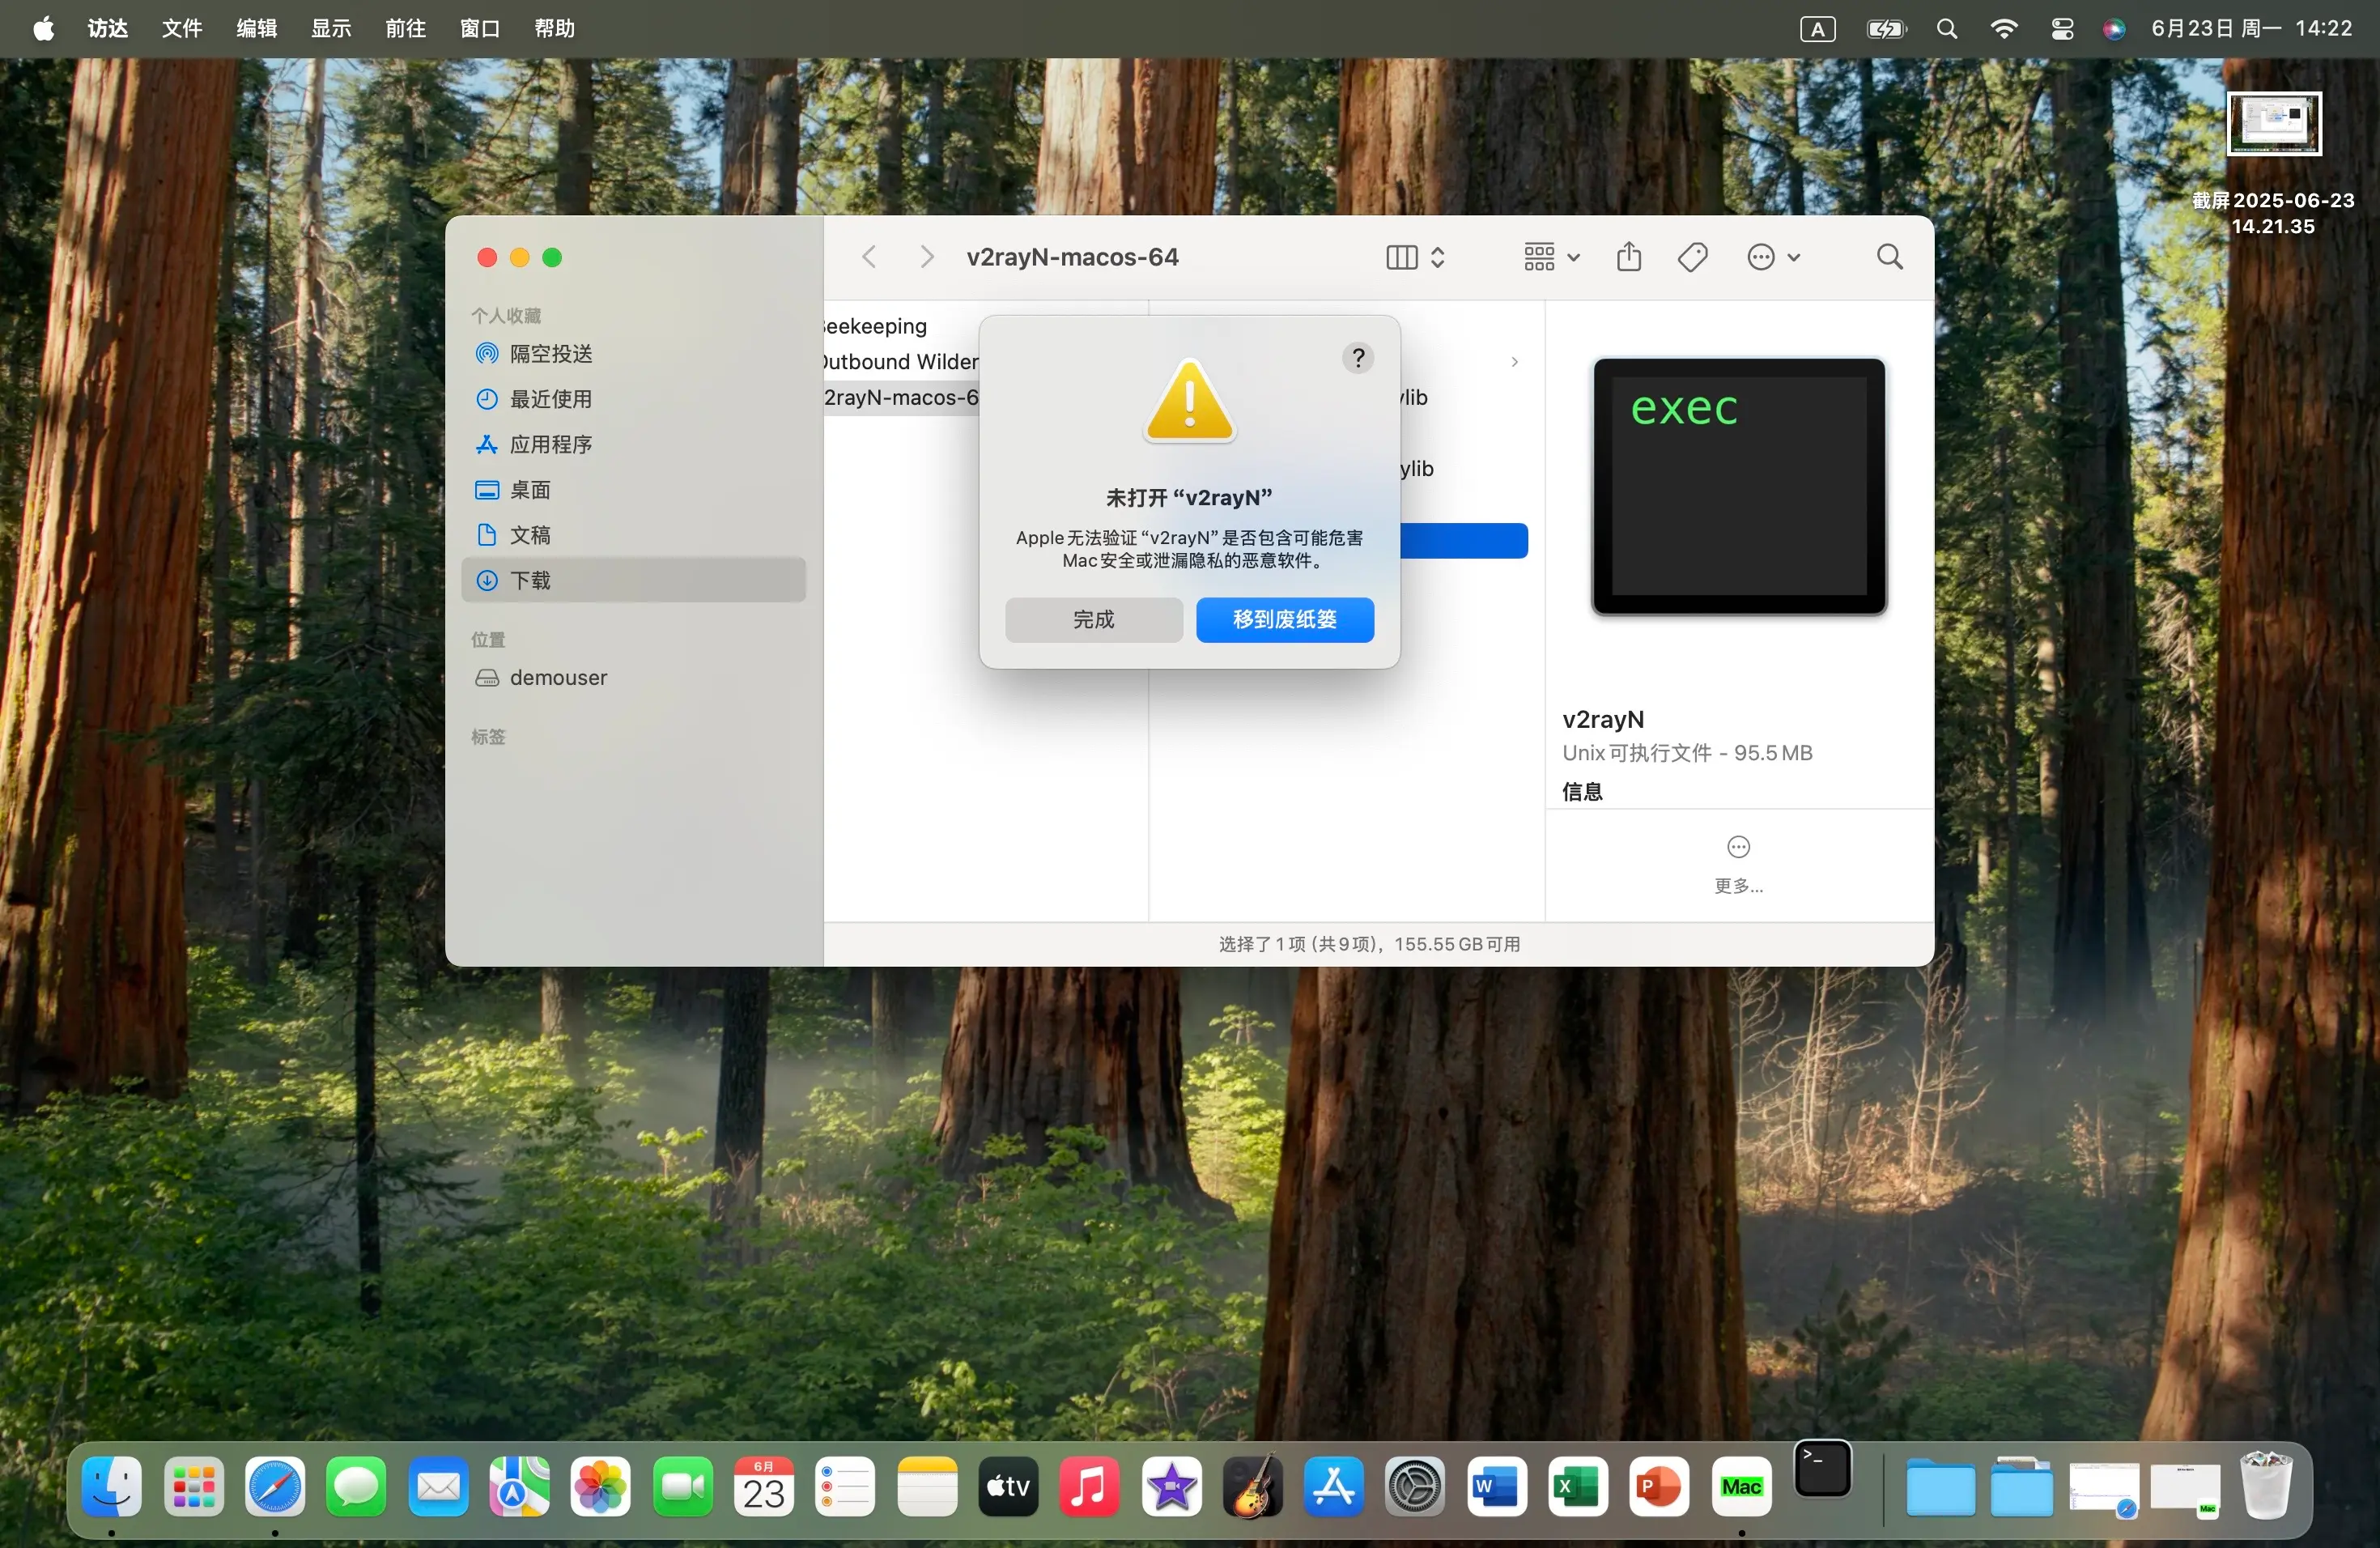Image resolution: width=2380 pixels, height=1548 pixels.
Task: Click the Finder forward navigation arrow
Action: [x=927, y=257]
